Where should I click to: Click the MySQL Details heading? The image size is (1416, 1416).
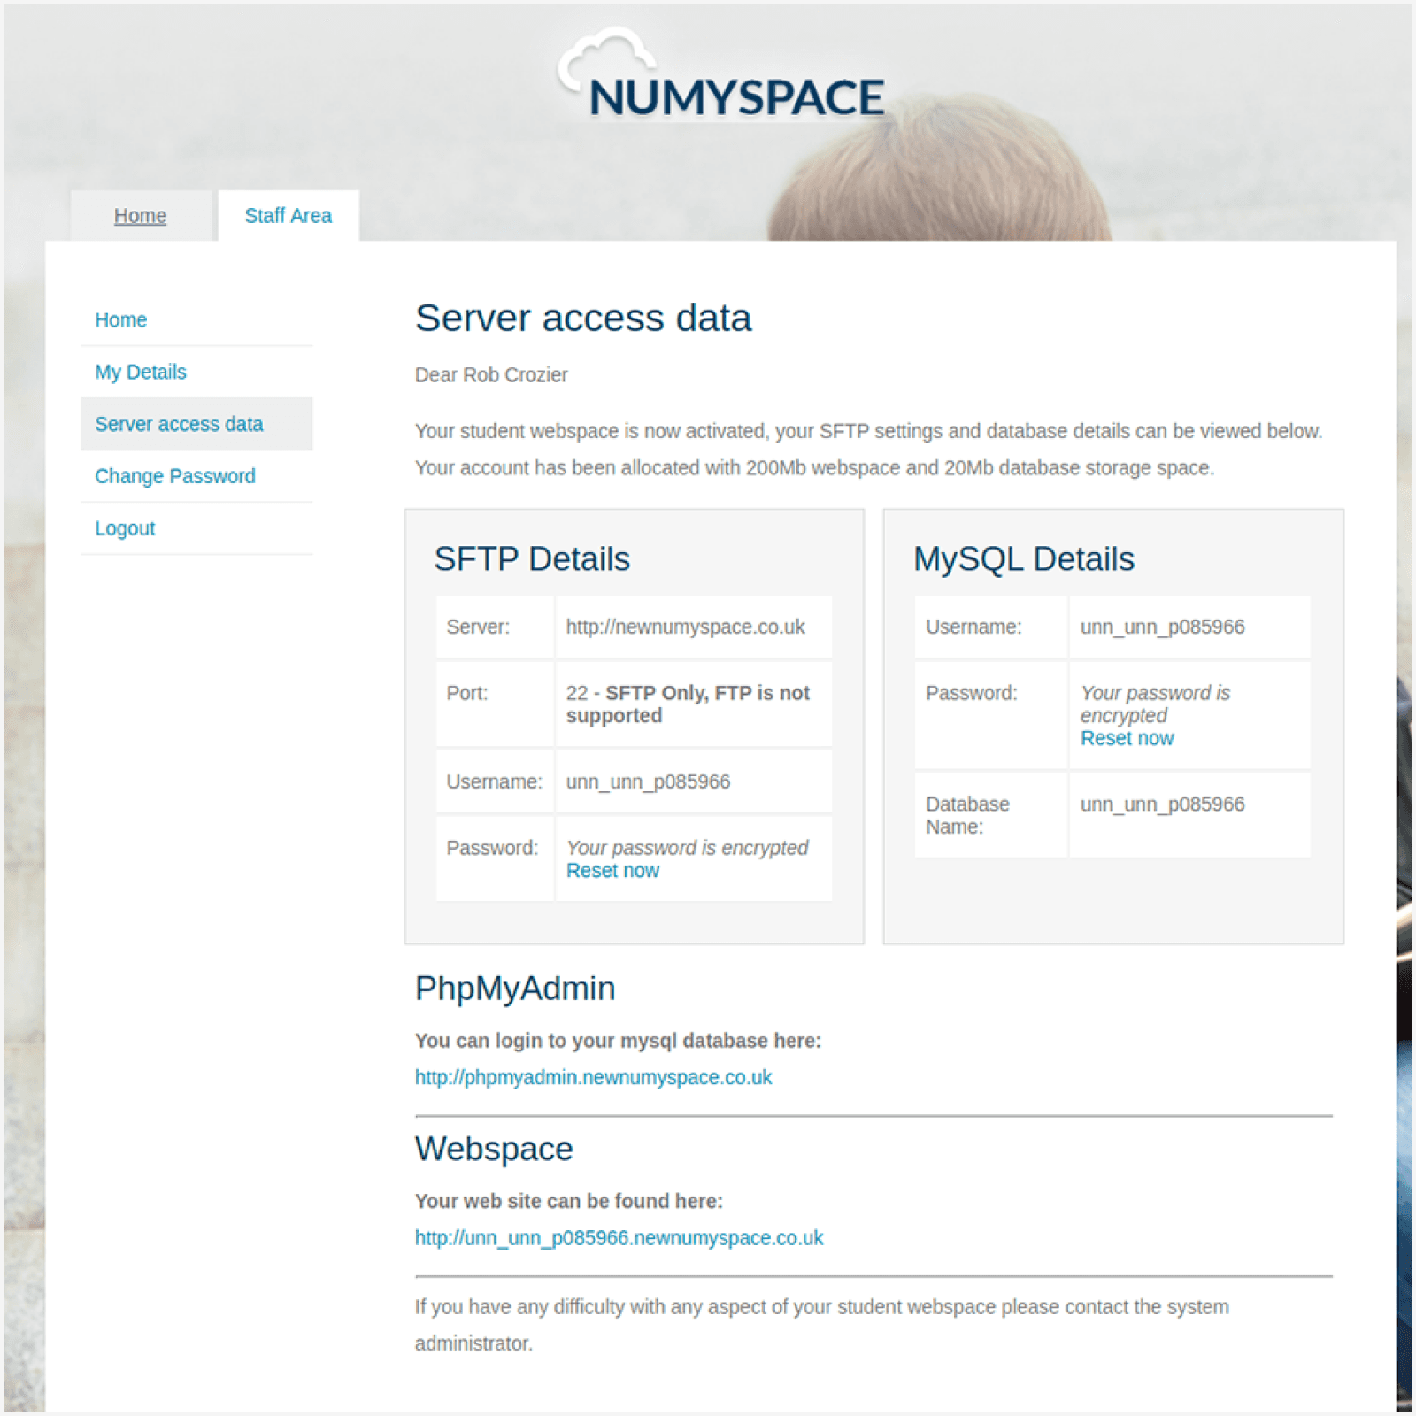[1024, 558]
